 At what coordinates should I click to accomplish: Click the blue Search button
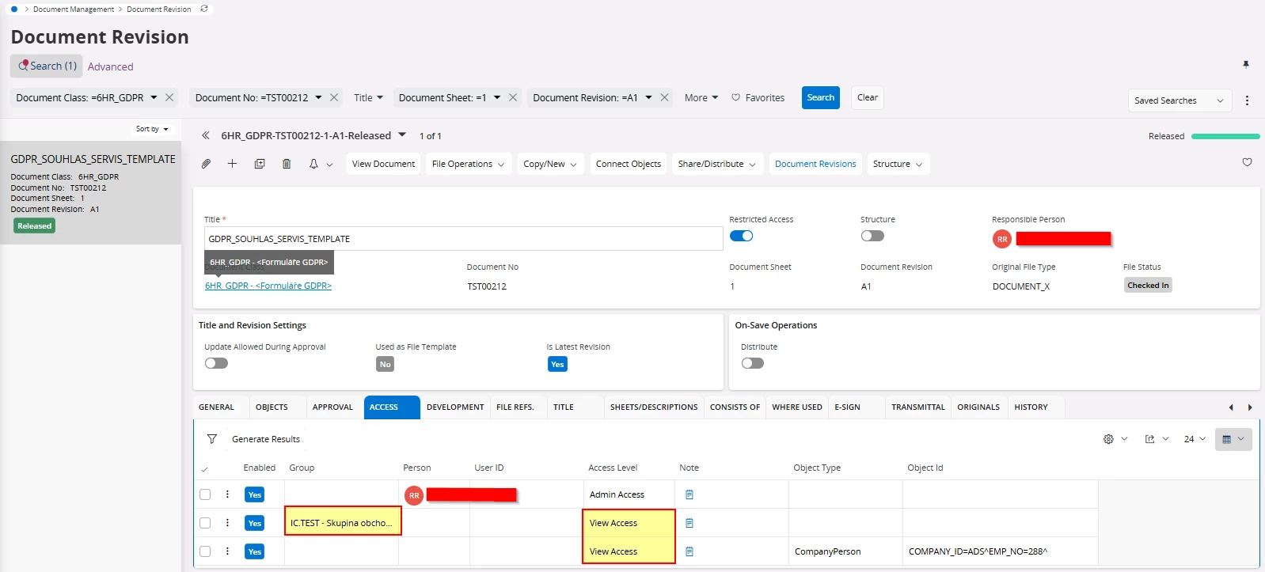(820, 97)
